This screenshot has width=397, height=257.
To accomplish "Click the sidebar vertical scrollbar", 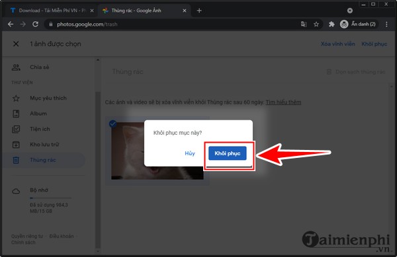I will click(98, 169).
